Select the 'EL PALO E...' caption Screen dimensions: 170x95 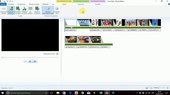pos(155,30)
